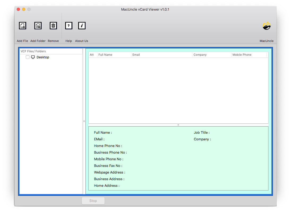Screen dimensions: 291x212
Task: Click the horizontal splitter handle below list
Action: coord(178,125)
